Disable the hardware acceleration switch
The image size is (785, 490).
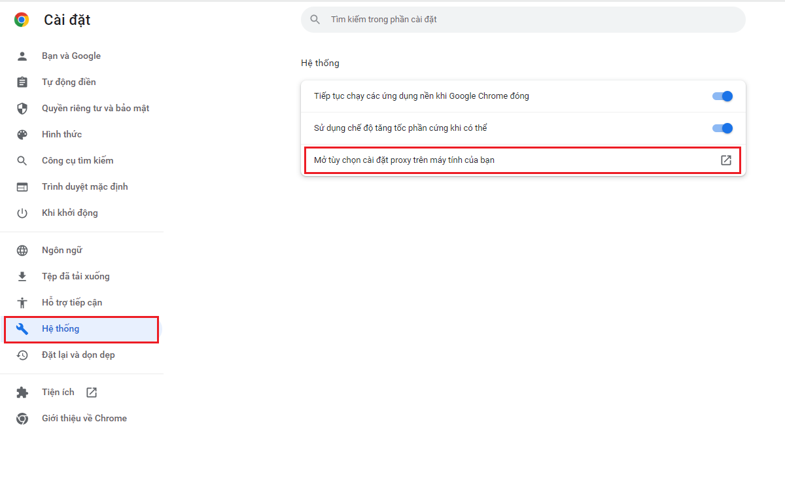tap(722, 128)
